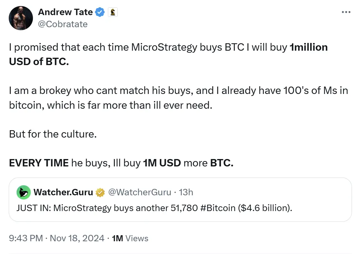Click the Watcher.Guru profile avatar
The height and width of the screenshot is (254, 360).
(x=23, y=192)
